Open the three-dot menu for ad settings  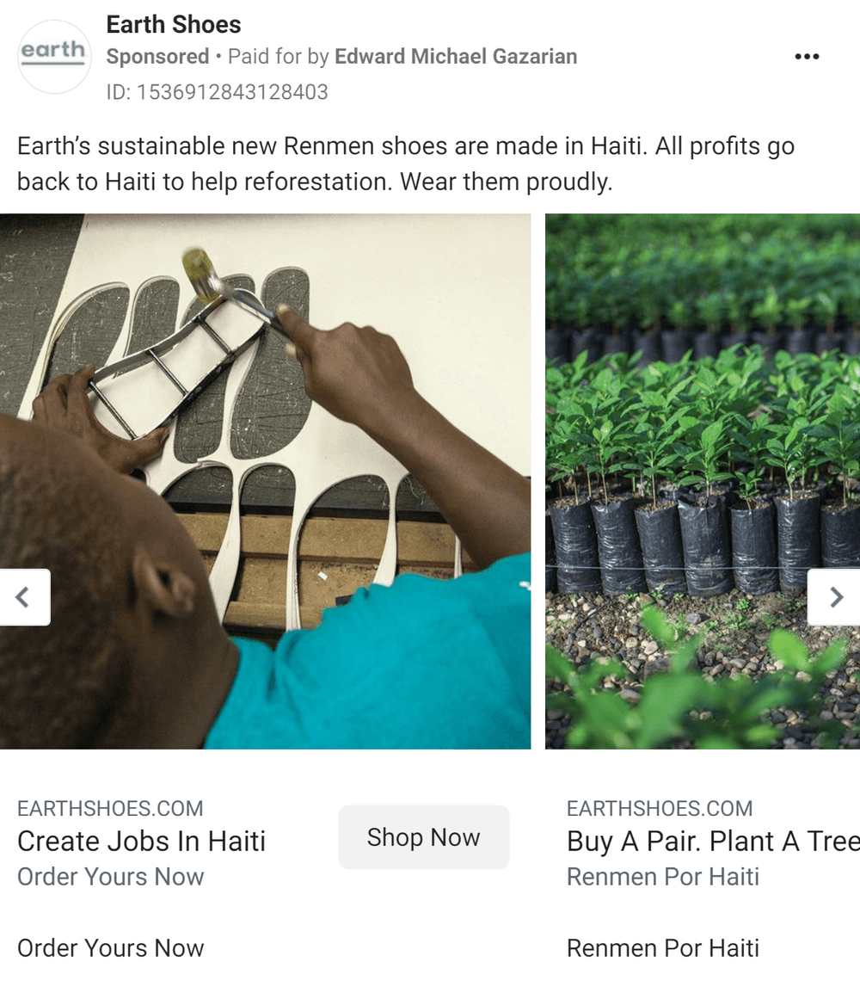(x=807, y=55)
